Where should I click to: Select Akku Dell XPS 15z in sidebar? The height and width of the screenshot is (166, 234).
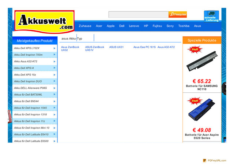pyautogui.click(x=25, y=75)
